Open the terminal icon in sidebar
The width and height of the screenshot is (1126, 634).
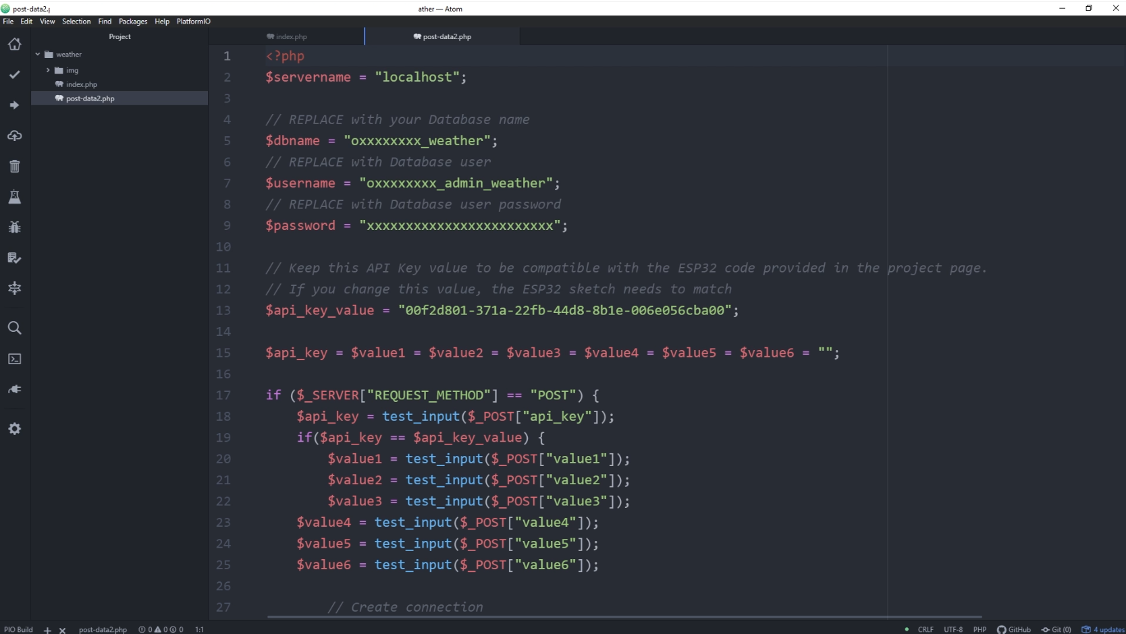(x=14, y=359)
